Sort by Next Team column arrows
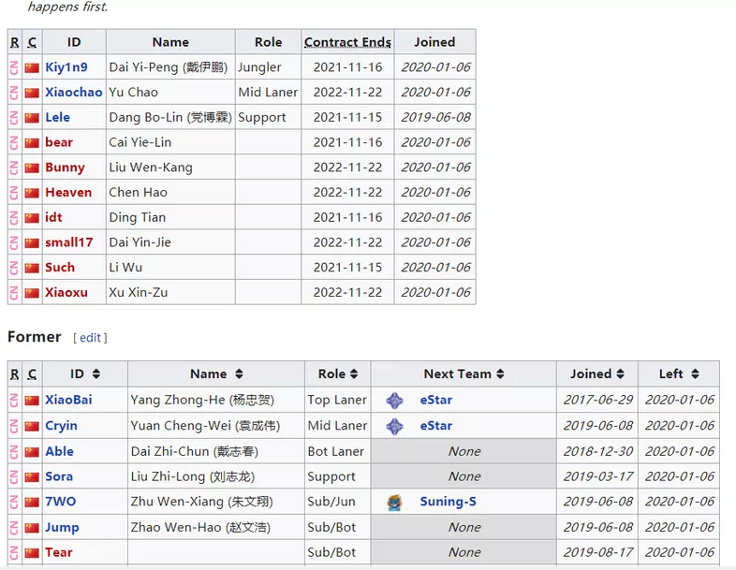 click(x=500, y=373)
